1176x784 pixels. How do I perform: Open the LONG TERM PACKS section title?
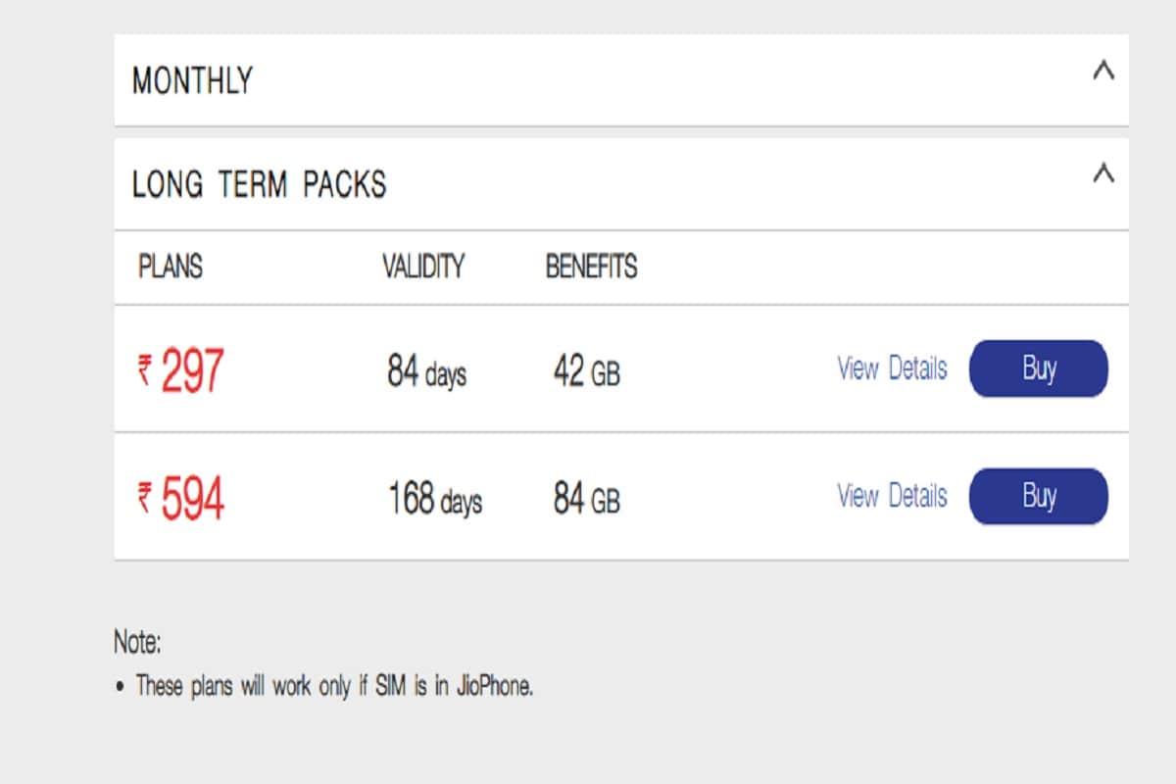click(259, 184)
